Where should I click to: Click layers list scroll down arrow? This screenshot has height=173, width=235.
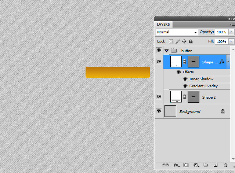[x=233, y=159]
